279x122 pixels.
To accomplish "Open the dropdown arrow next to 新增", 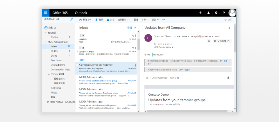I will coord(90,20).
